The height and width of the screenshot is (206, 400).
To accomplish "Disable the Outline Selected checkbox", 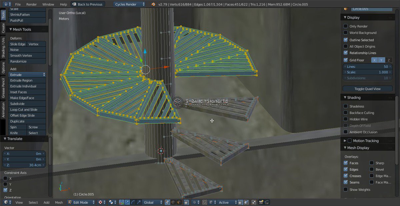I will click(346, 40).
